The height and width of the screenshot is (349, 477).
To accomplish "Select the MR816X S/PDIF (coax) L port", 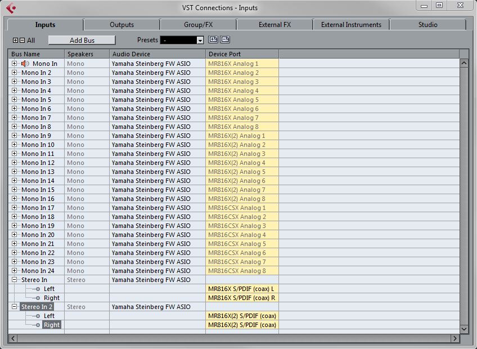I will click(242, 289).
